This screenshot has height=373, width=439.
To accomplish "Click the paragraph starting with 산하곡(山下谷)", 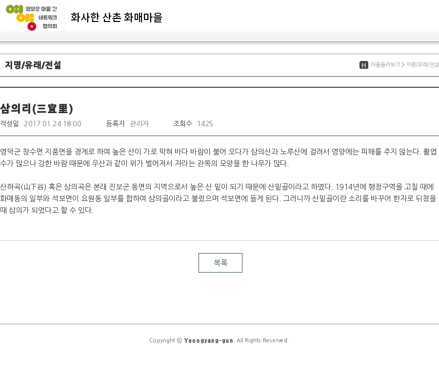I will (219, 198).
